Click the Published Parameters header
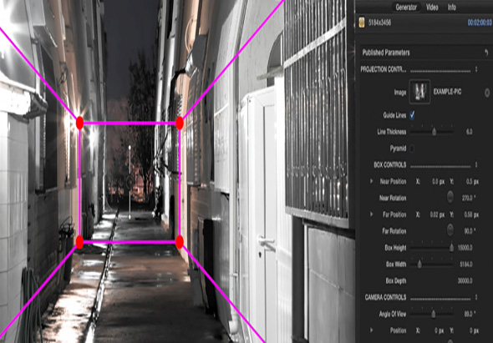The width and height of the screenshot is (493, 343). coord(386,53)
